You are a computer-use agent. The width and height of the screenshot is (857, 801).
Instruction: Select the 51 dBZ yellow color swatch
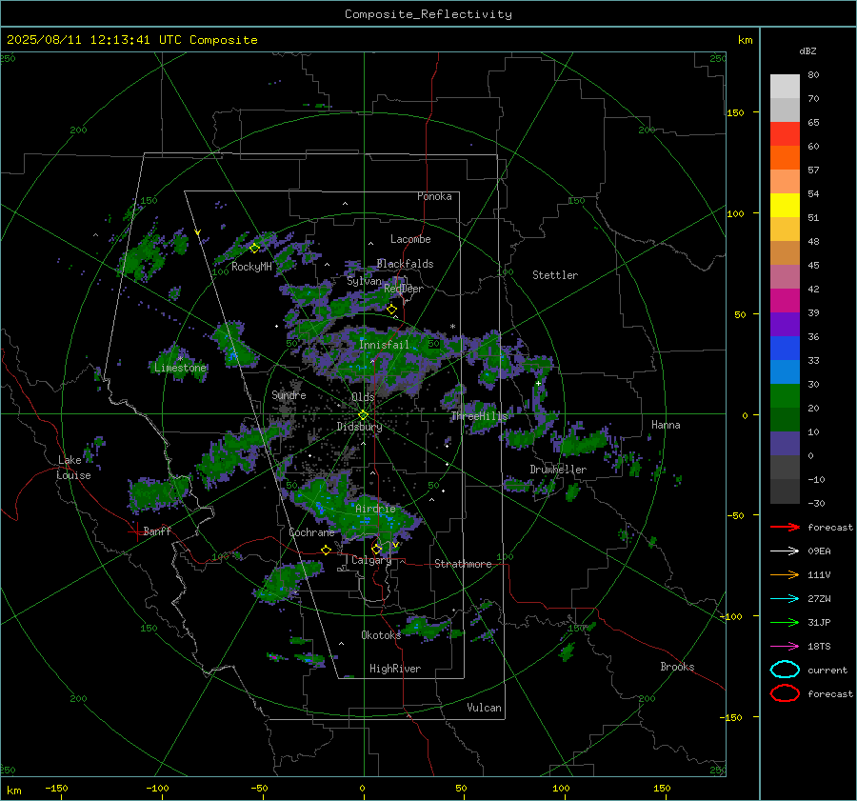pos(785,206)
